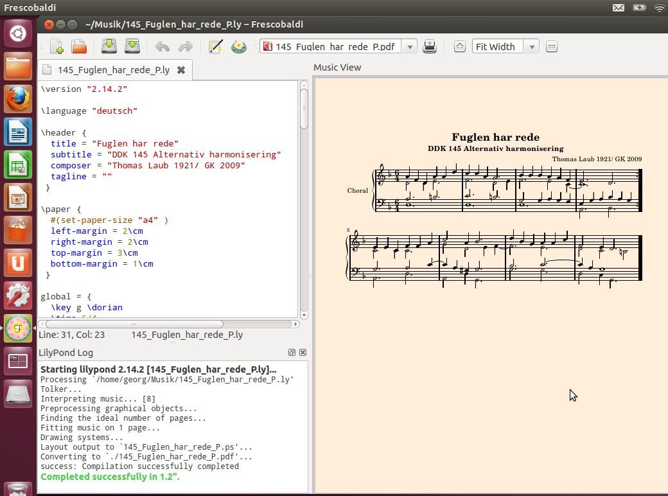The height and width of the screenshot is (496, 668).
Task: Click the "Choral" staff label in the score
Action: pos(357,190)
